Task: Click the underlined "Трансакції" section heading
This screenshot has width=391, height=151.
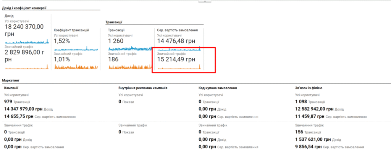Action: point(114,22)
